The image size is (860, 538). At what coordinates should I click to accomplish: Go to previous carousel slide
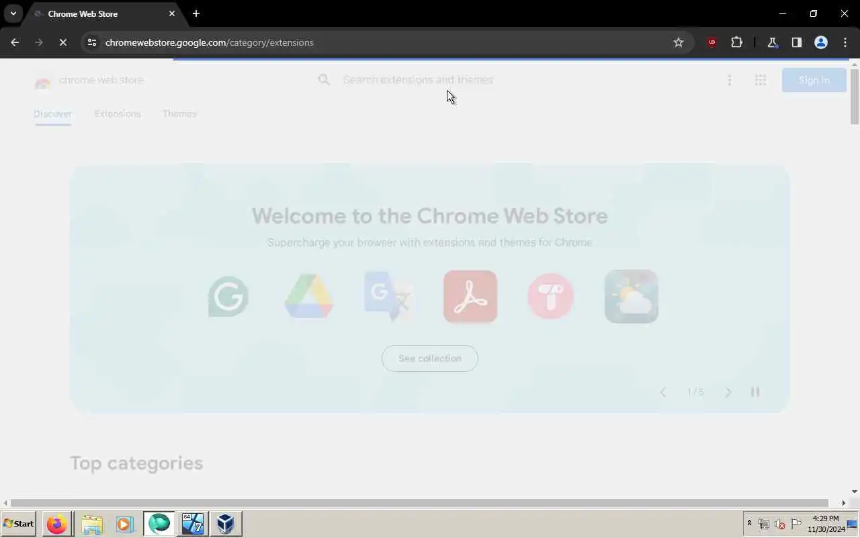coord(662,392)
